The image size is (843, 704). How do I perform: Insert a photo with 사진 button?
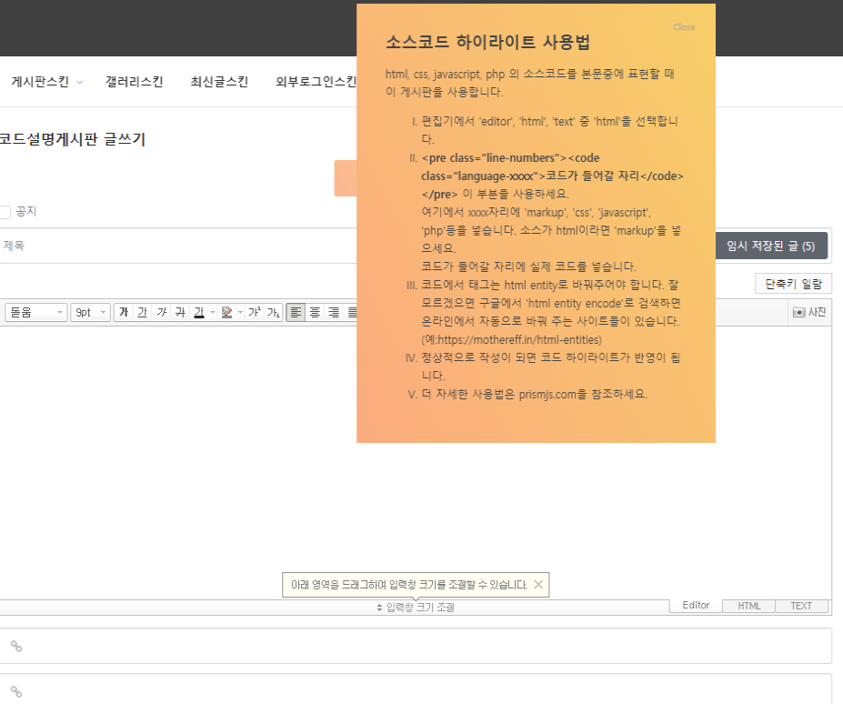point(809,313)
